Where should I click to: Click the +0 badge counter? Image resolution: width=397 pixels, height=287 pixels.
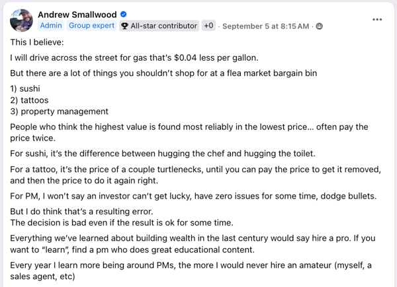coord(208,26)
